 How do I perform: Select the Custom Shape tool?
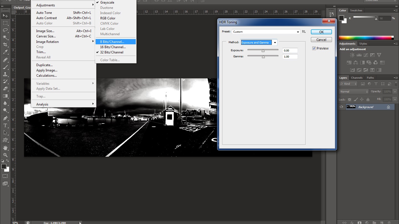(5, 140)
